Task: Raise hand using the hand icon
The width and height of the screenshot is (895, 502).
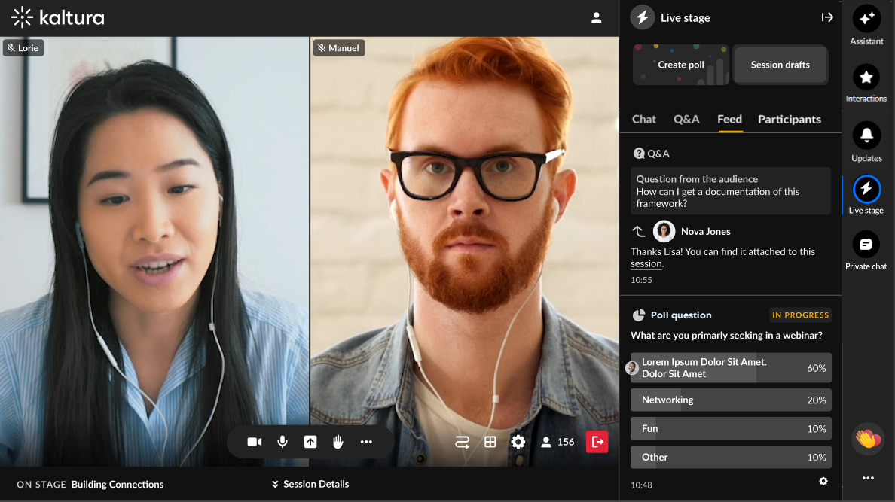Action: tap(338, 442)
